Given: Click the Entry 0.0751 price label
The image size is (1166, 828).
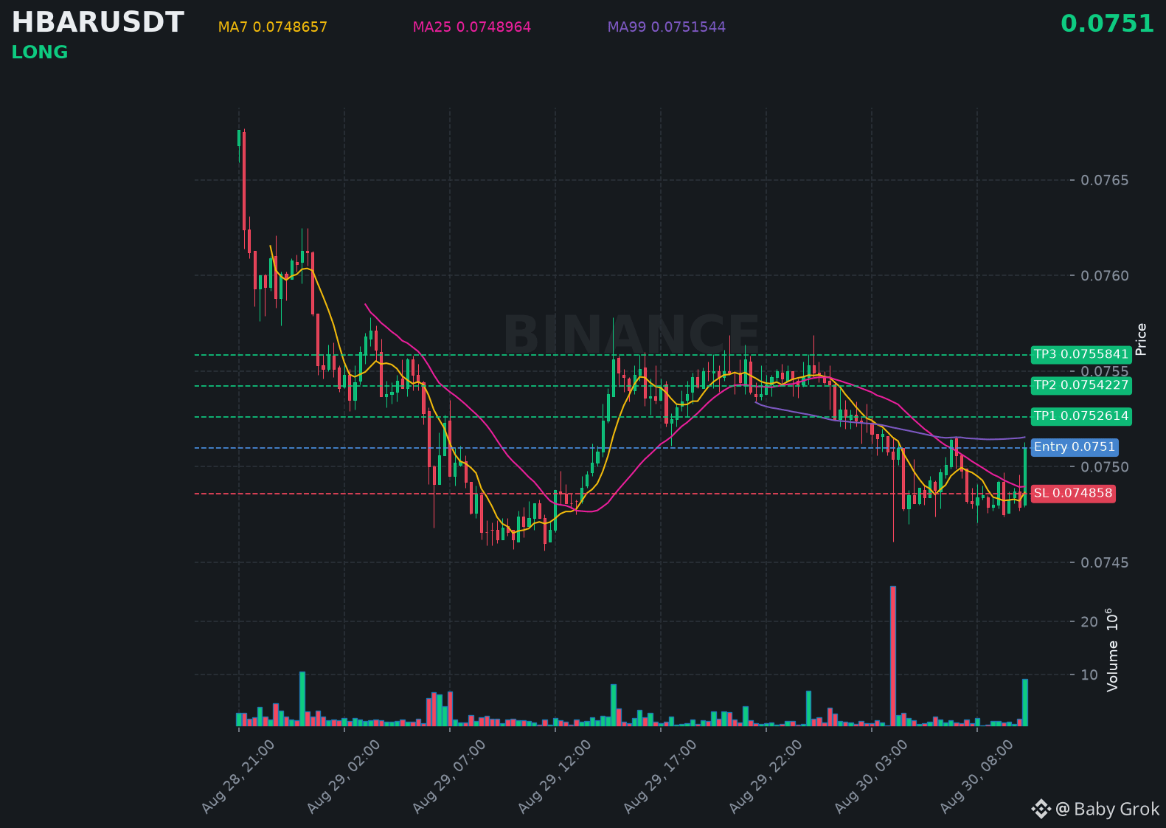Looking at the screenshot, I should (x=1075, y=447).
